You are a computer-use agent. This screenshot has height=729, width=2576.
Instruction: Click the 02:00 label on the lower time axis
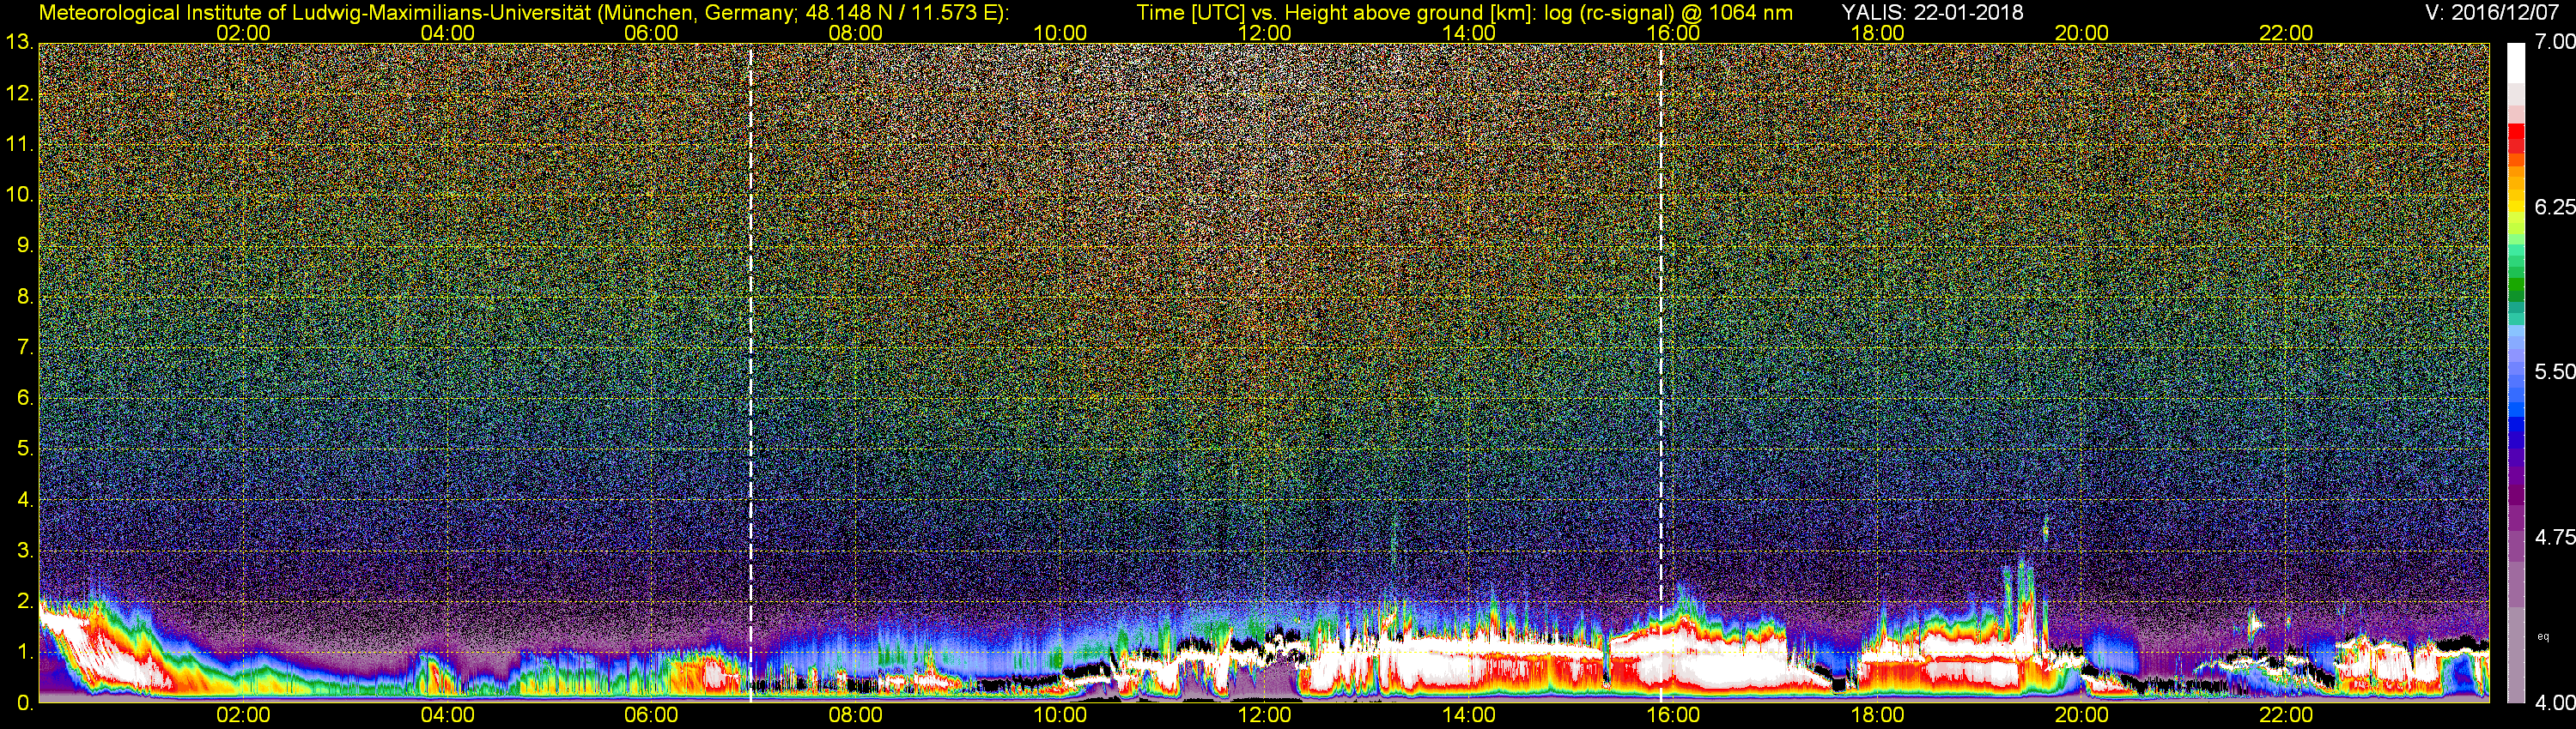coord(243,715)
